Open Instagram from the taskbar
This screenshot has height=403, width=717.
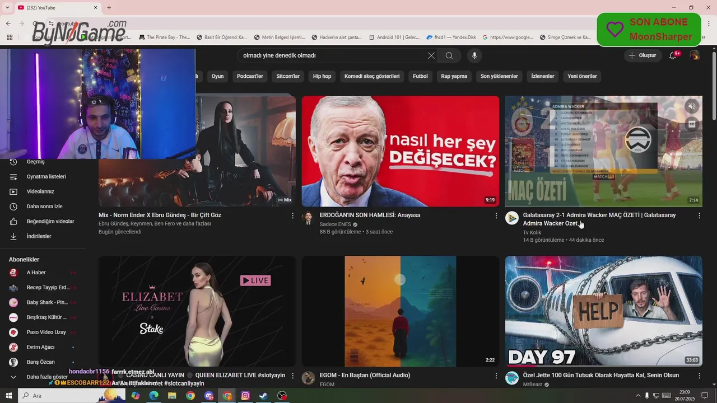tap(245, 396)
